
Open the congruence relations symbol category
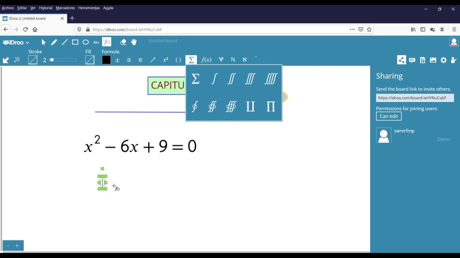pos(129,60)
